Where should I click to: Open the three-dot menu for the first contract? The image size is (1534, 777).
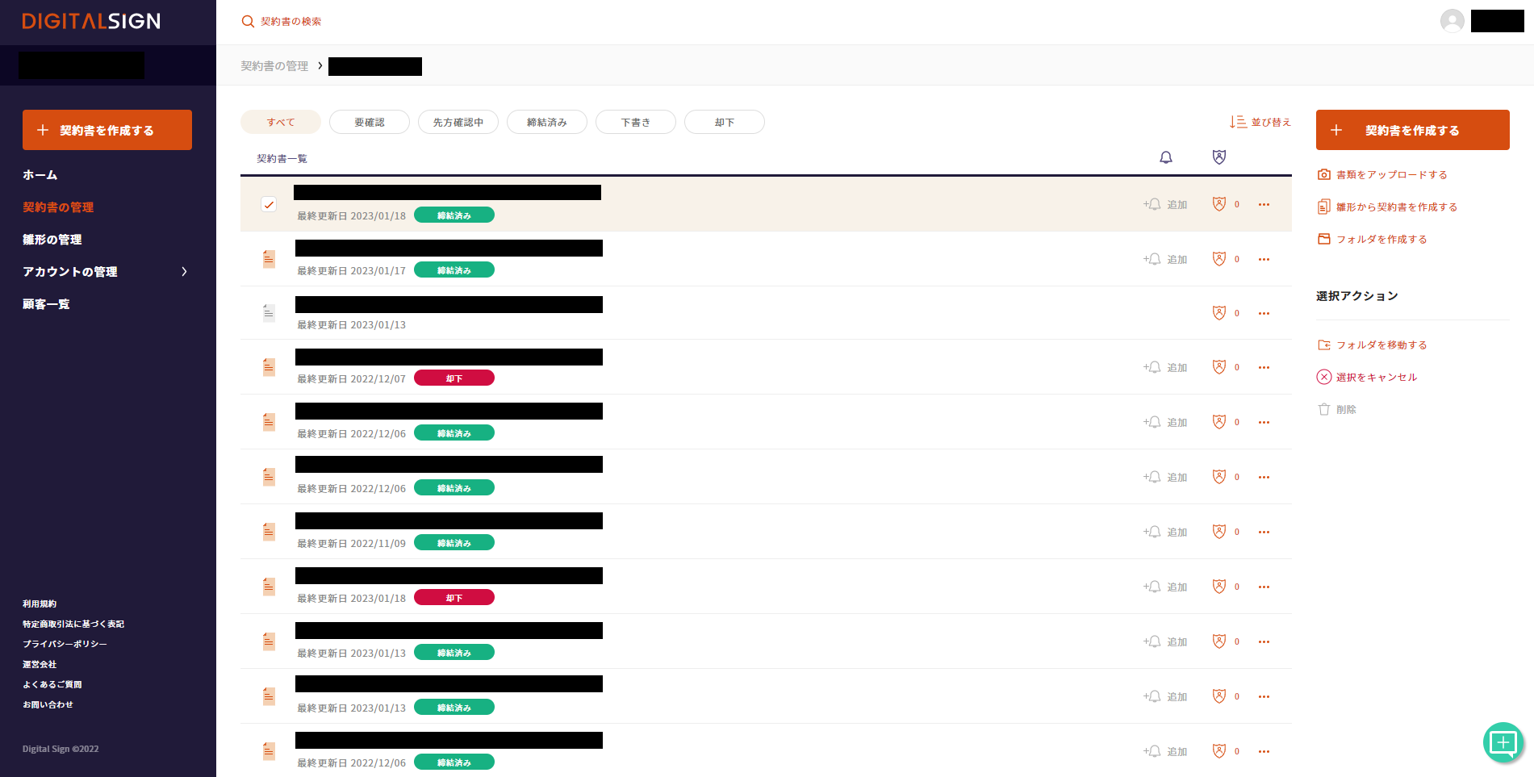point(1264,204)
